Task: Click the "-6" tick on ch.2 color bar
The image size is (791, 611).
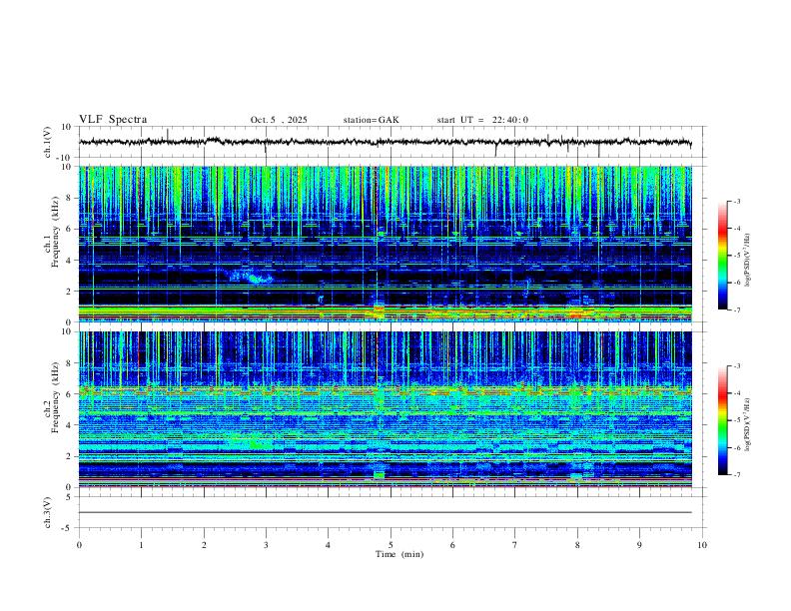Action: click(x=737, y=447)
